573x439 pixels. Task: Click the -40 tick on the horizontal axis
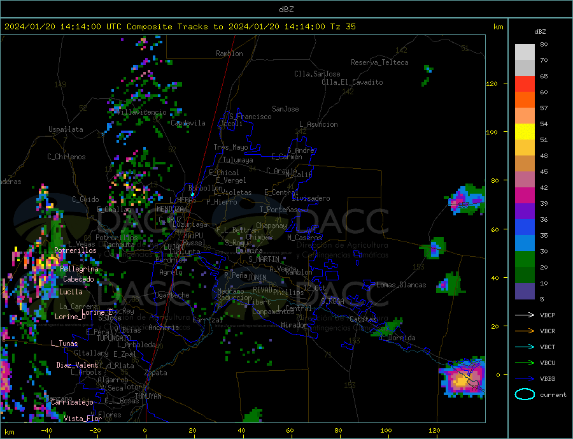click(x=46, y=431)
